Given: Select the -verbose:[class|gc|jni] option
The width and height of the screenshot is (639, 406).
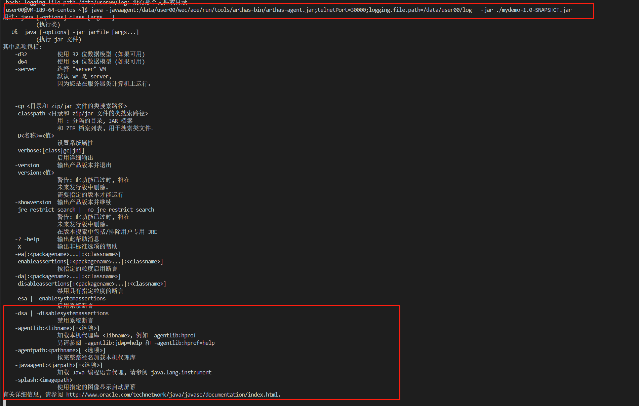Looking at the screenshot, I should point(50,150).
